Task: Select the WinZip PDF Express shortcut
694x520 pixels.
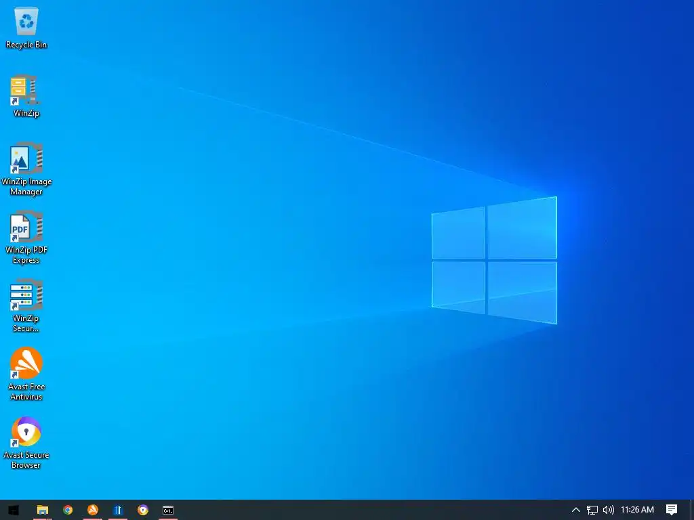Action: [x=26, y=238]
